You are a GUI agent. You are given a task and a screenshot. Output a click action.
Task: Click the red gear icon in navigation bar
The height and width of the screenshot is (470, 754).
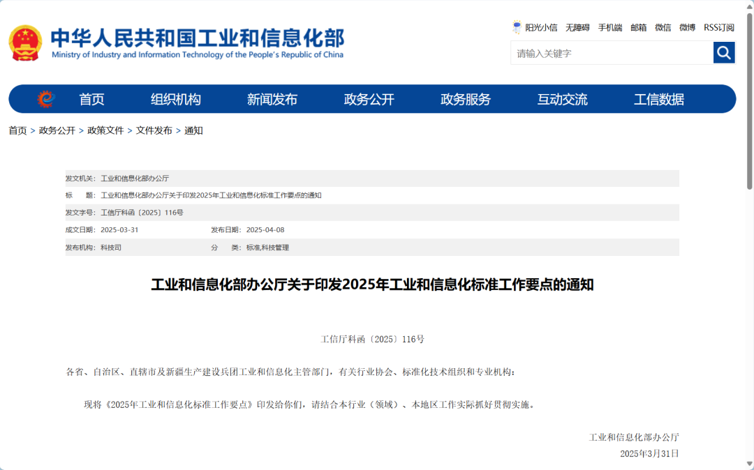(46, 99)
